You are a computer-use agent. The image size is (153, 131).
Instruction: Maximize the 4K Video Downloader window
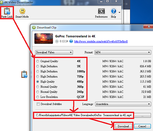[107, 1]
